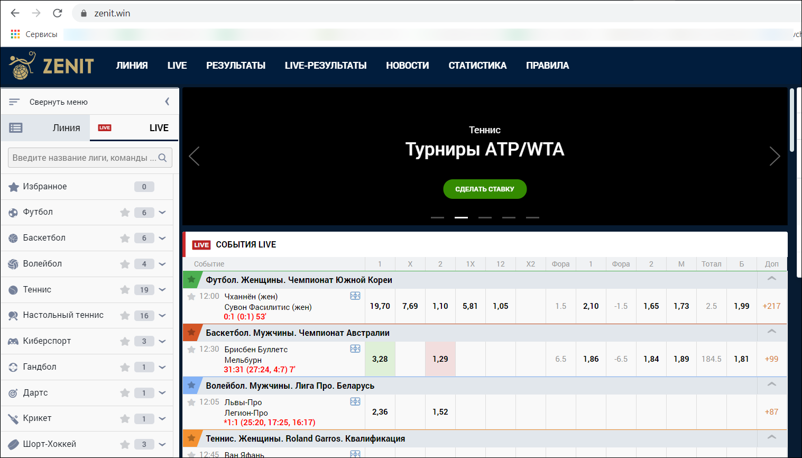Favorite the Чханнён match star

coord(191,296)
